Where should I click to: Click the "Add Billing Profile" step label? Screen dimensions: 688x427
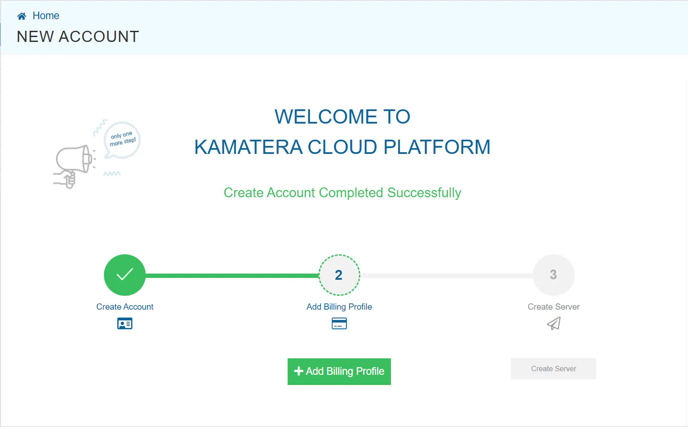click(339, 307)
